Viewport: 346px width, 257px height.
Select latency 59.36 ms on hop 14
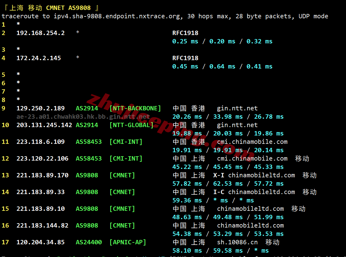coord(187,201)
